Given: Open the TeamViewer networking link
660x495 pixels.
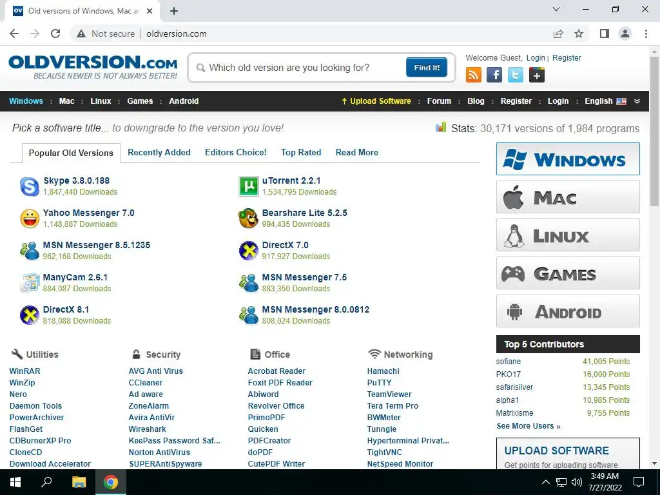Looking at the screenshot, I should point(389,394).
